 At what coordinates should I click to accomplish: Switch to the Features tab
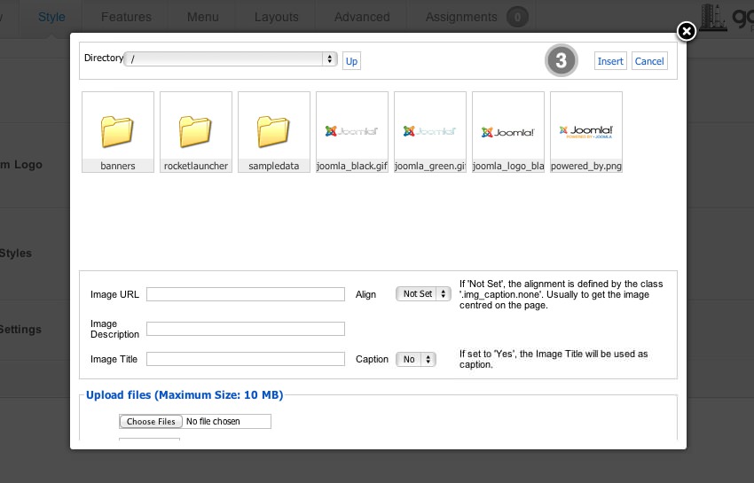tap(126, 17)
